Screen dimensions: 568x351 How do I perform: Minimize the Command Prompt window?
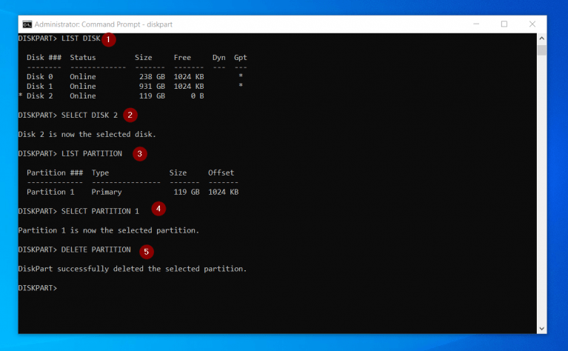pos(476,24)
